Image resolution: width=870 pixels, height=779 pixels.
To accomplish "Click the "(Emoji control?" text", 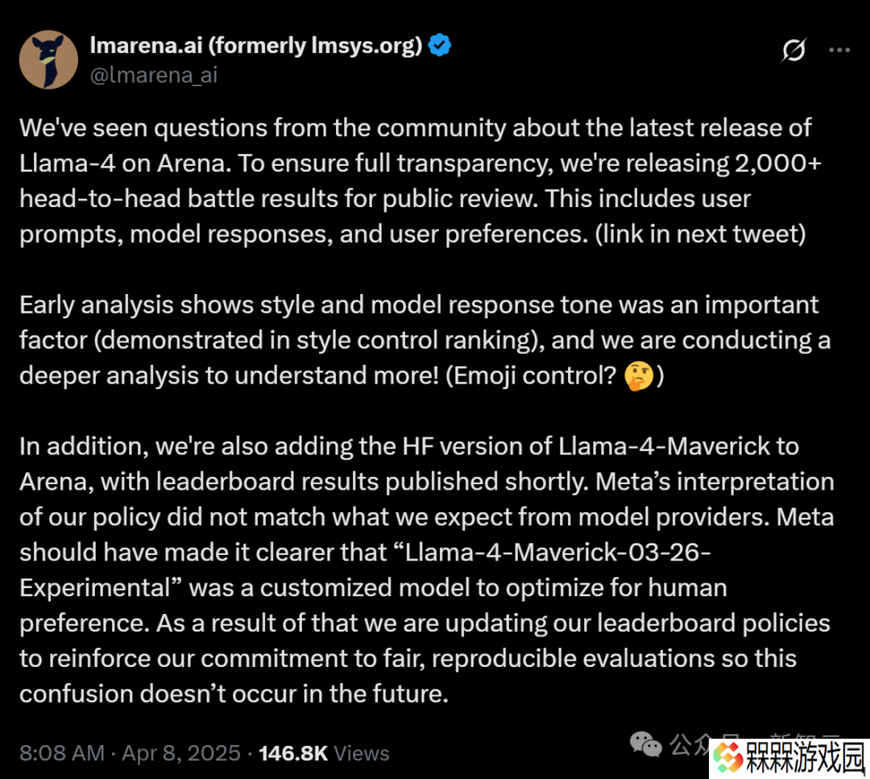I will click(x=531, y=376).
